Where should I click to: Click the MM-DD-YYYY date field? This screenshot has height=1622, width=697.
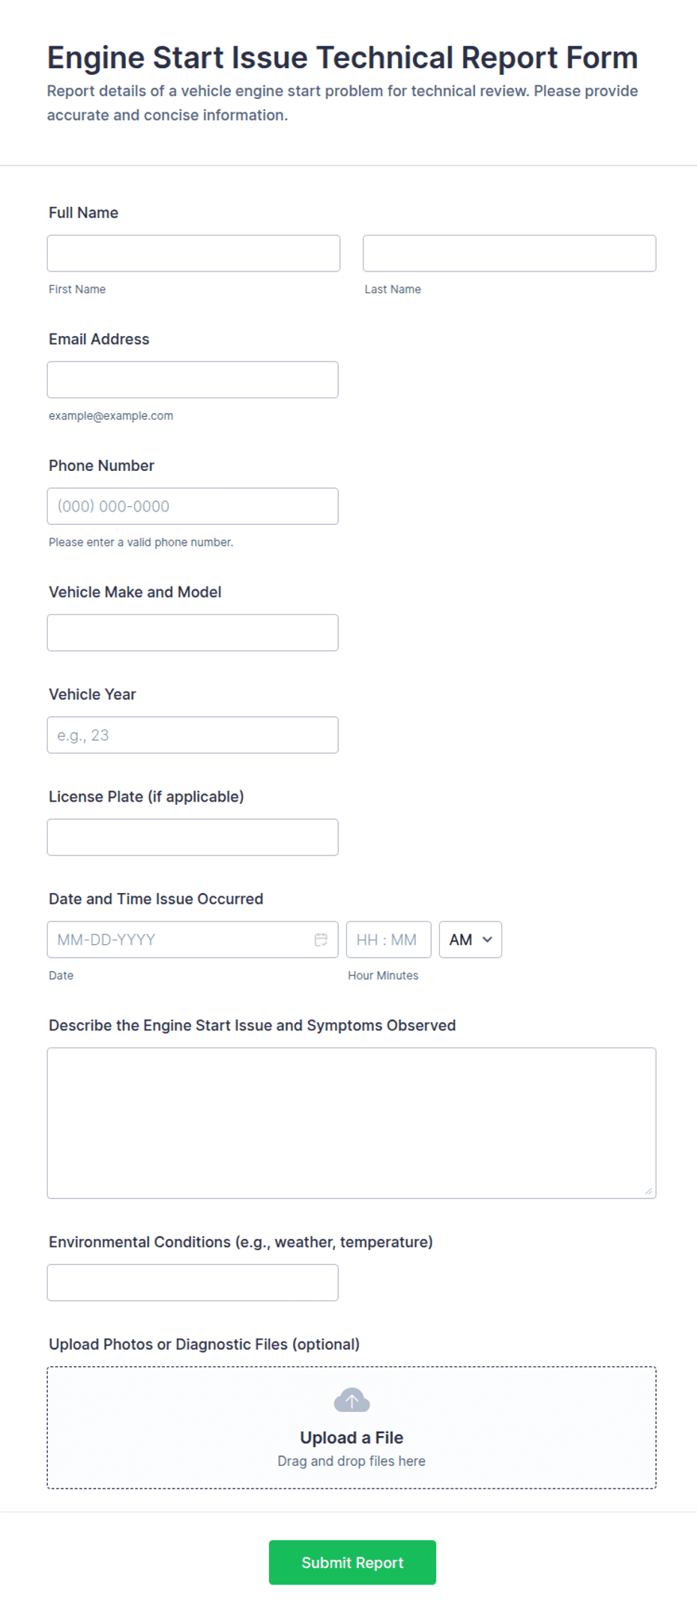tap(193, 940)
